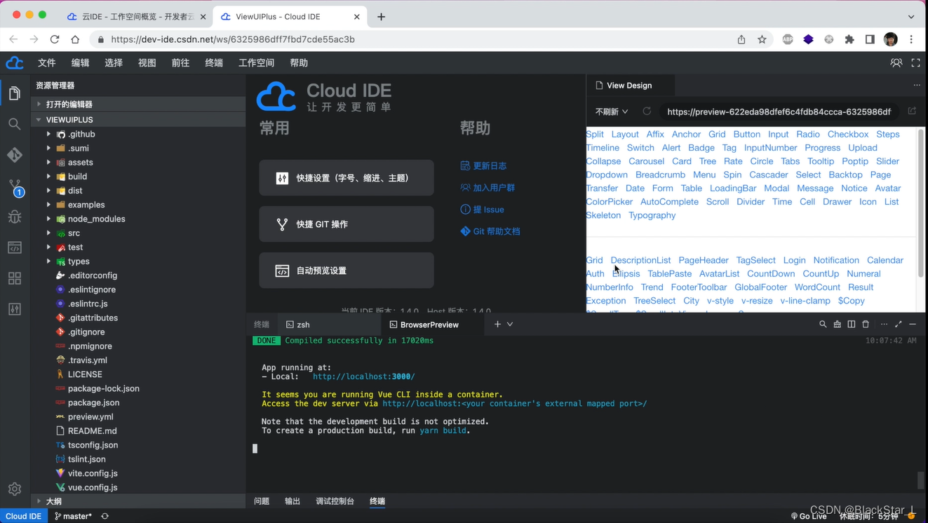Open the Git quick-operations icon in activity bar

15,155
